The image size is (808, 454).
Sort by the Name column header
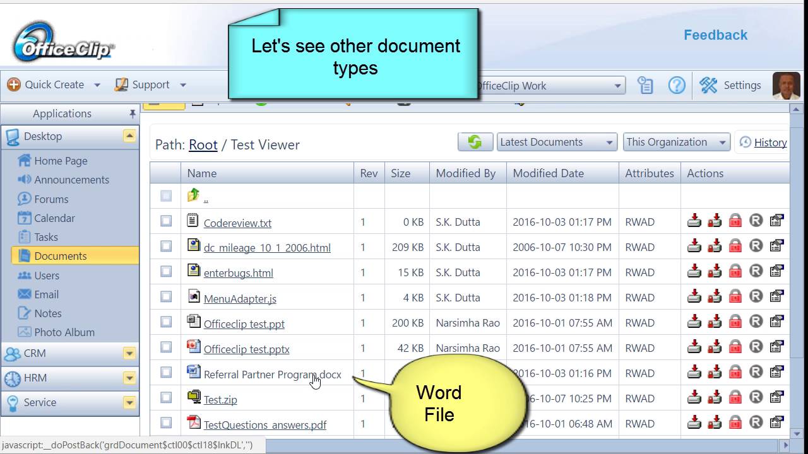click(x=202, y=173)
